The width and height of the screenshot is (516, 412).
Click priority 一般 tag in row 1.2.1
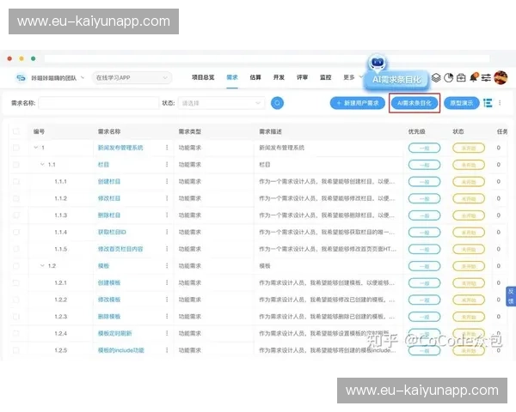(424, 283)
